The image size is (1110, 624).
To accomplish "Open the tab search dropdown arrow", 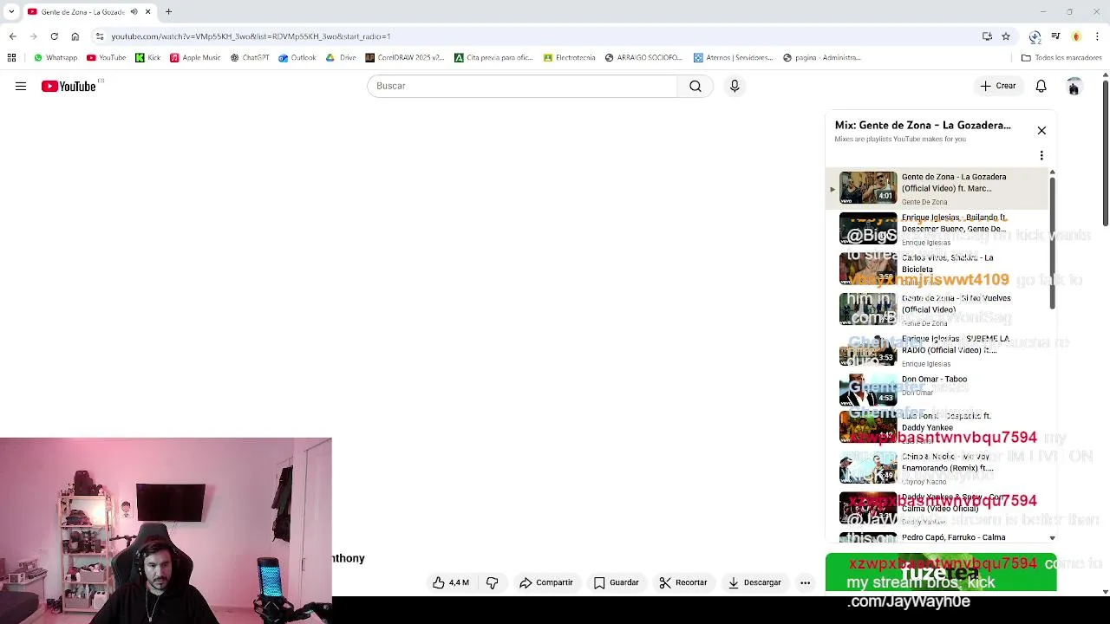I will click(x=11, y=12).
